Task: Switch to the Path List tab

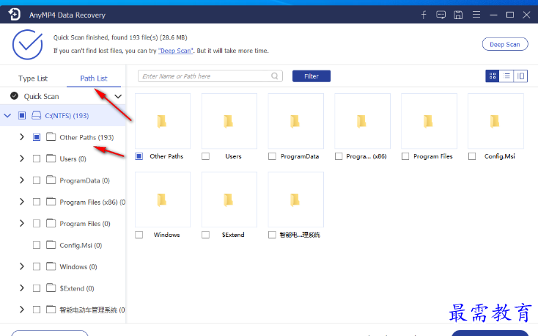Action: point(94,78)
